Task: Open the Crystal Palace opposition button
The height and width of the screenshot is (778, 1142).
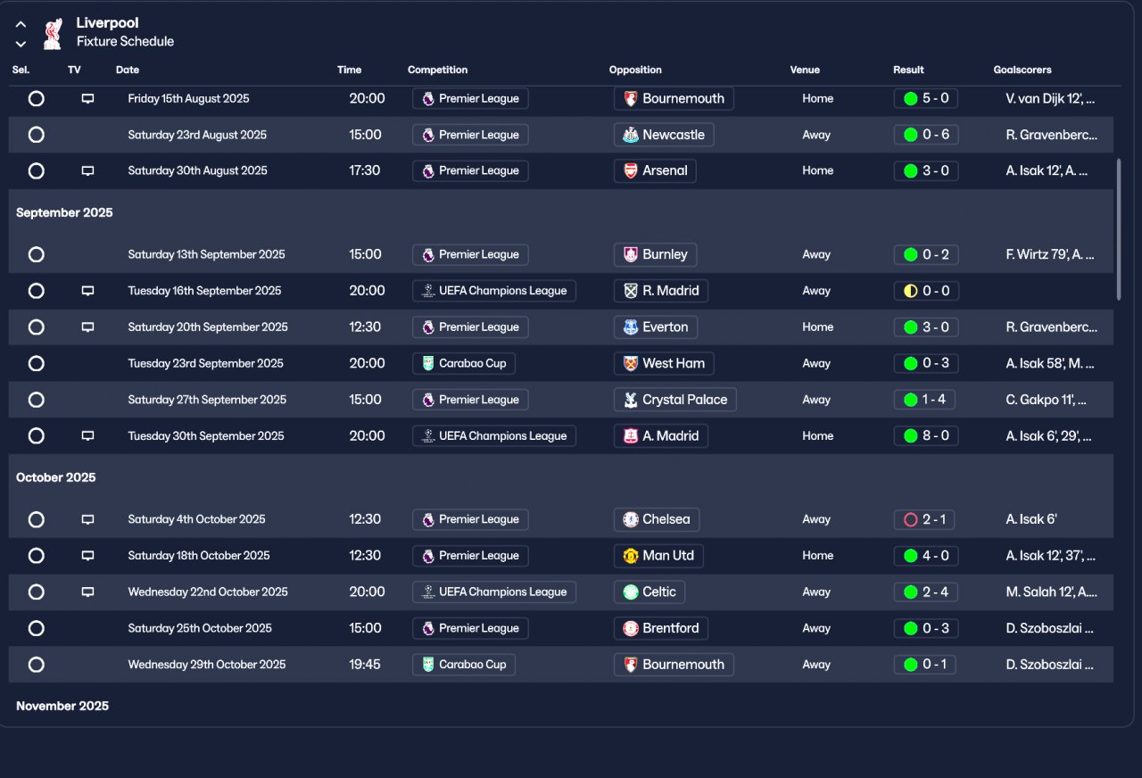Action: pyautogui.click(x=675, y=400)
